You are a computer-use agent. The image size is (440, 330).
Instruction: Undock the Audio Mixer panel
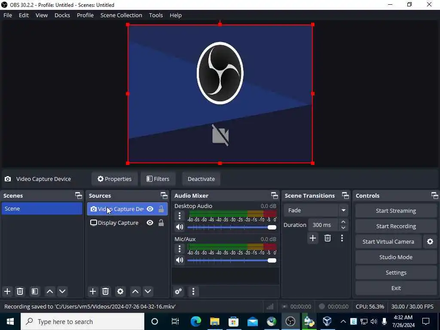pos(275,196)
